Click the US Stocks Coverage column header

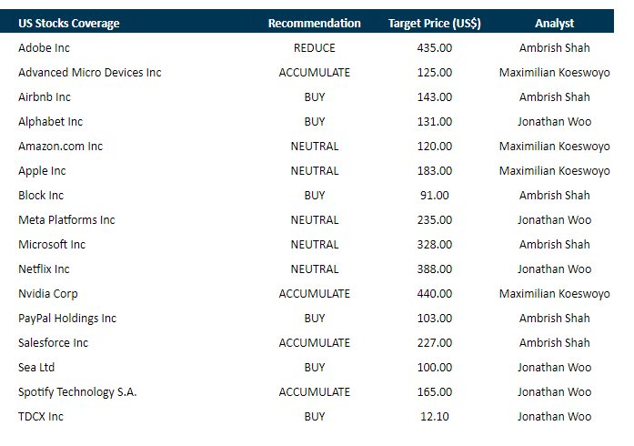[x=68, y=23]
